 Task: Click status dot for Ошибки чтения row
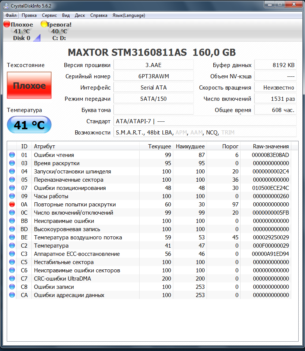12,155
